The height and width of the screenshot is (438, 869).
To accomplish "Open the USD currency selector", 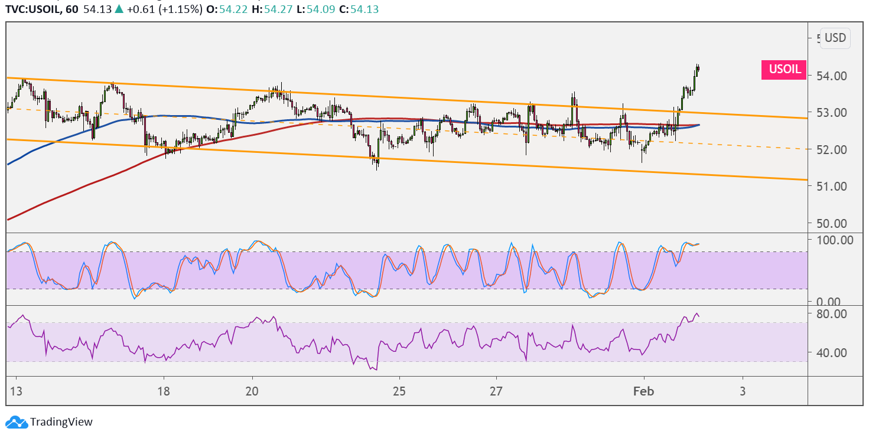I will (835, 38).
